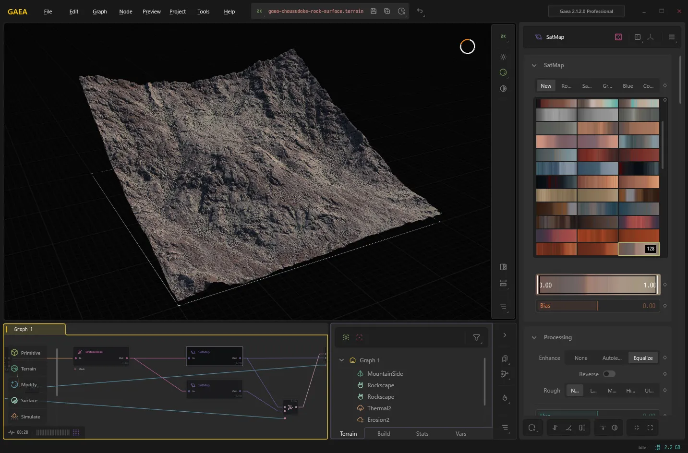The width and height of the screenshot is (688, 453).
Task: Select Equalize enhance option
Action: click(643, 358)
